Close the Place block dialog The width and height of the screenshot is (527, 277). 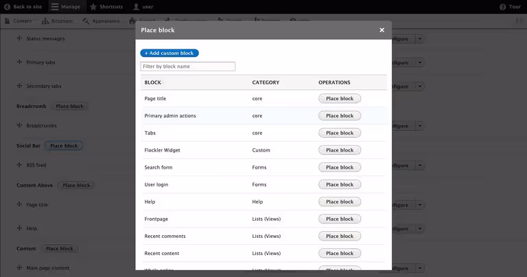click(382, 30)
